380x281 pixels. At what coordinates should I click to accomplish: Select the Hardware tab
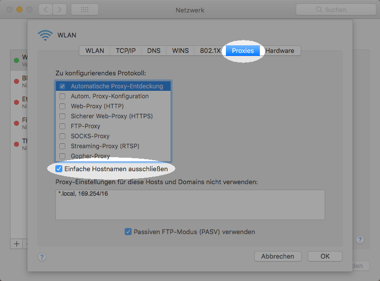tap(280, 50)
